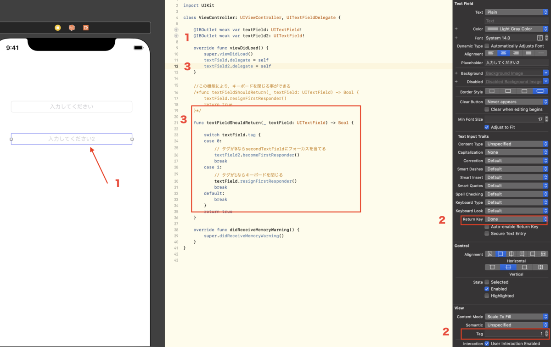Toggle the Automatically Adjusts Font checkbox

pos(487,46)
